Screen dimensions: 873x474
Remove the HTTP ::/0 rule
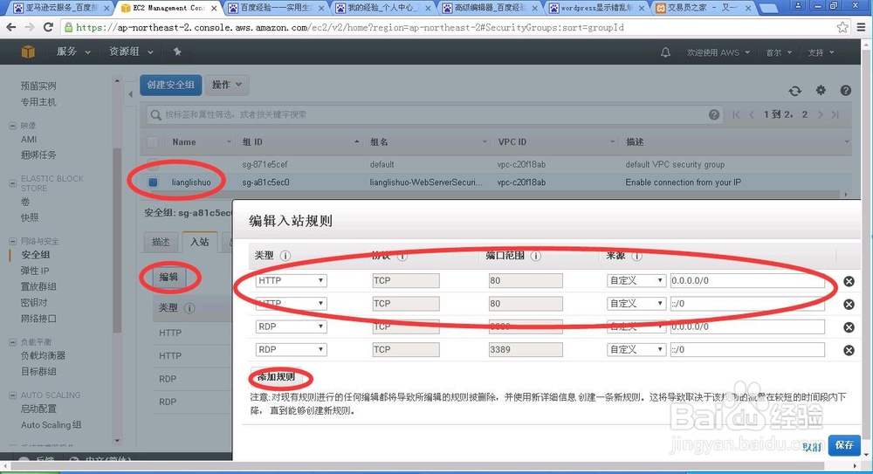tap(849, 304)
